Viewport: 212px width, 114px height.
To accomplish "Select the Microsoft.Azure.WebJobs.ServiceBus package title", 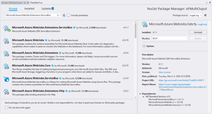I will point(35,78).
